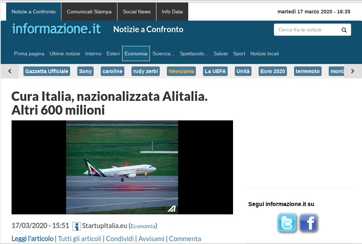Open Ultime notizie section
This screenshot has height=244, width=362.
[x=65, y=53]
